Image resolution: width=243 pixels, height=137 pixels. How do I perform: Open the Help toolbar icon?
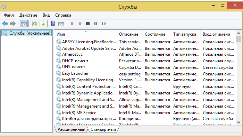click(53, 24)
